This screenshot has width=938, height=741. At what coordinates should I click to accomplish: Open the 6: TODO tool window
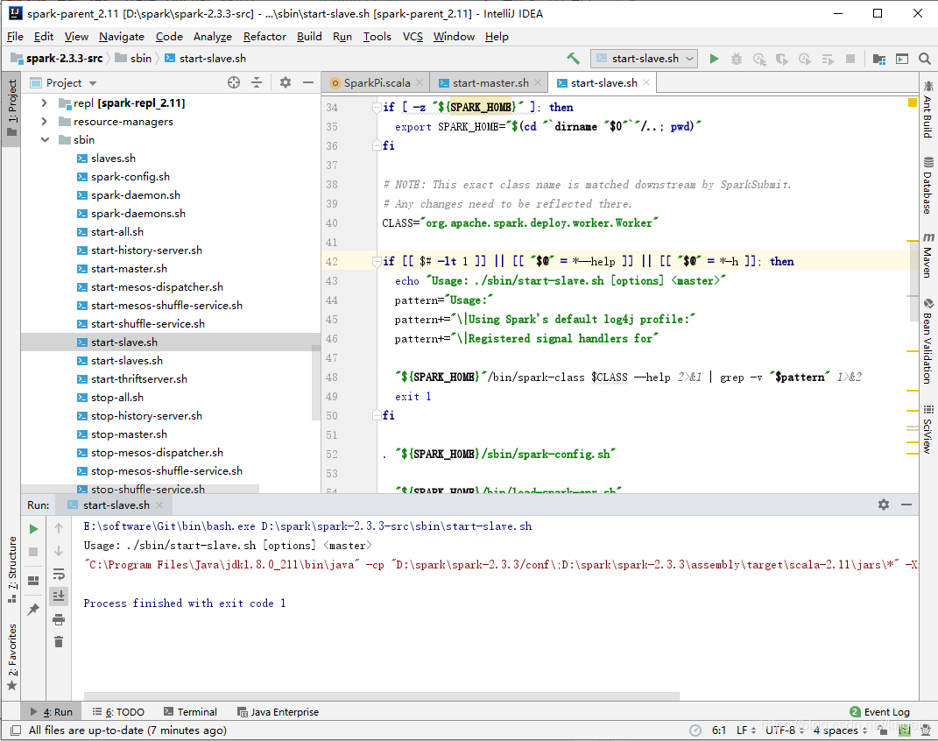(118, 712)
